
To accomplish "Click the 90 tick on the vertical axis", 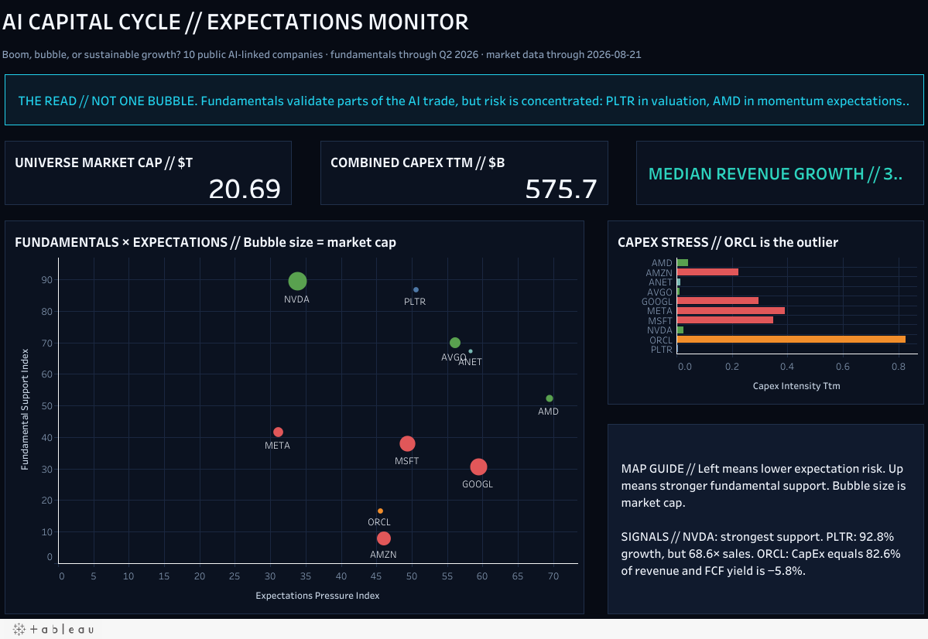I will (x=46, y=280).
